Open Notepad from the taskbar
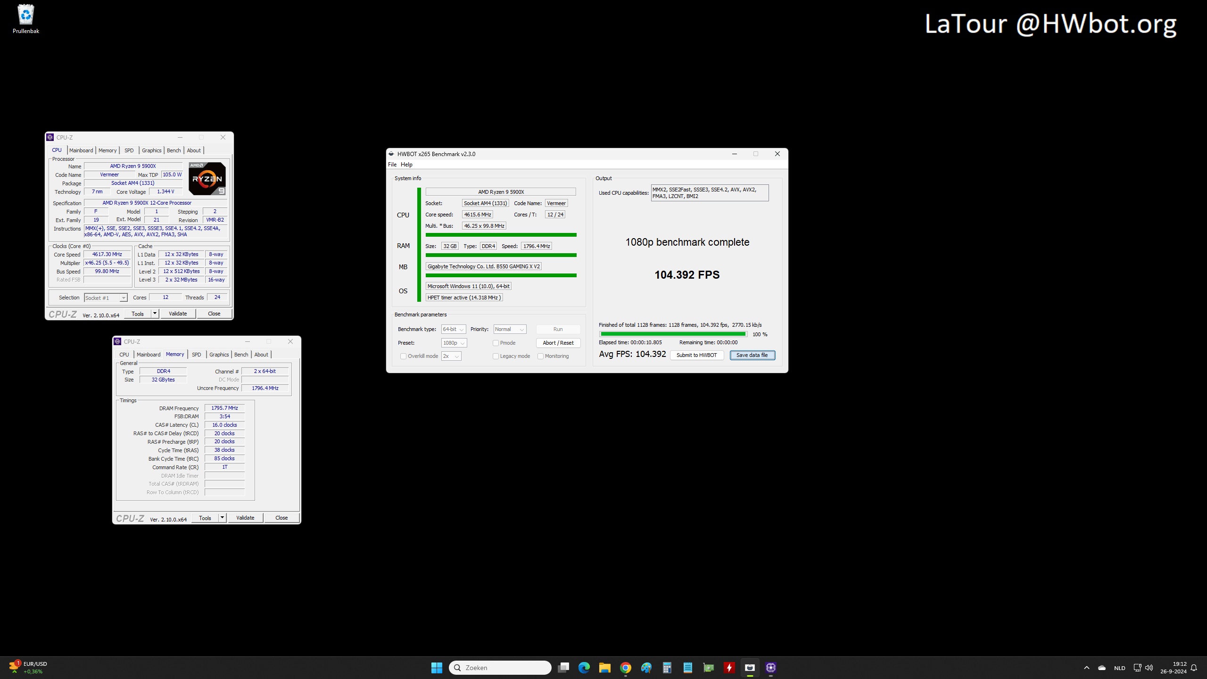This screenshot has height=679, width=1207. (x=688, y=668)
